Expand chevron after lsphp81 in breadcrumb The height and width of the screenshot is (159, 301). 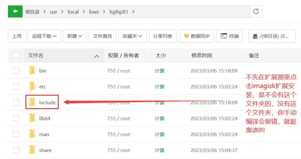tap(133, 12)
